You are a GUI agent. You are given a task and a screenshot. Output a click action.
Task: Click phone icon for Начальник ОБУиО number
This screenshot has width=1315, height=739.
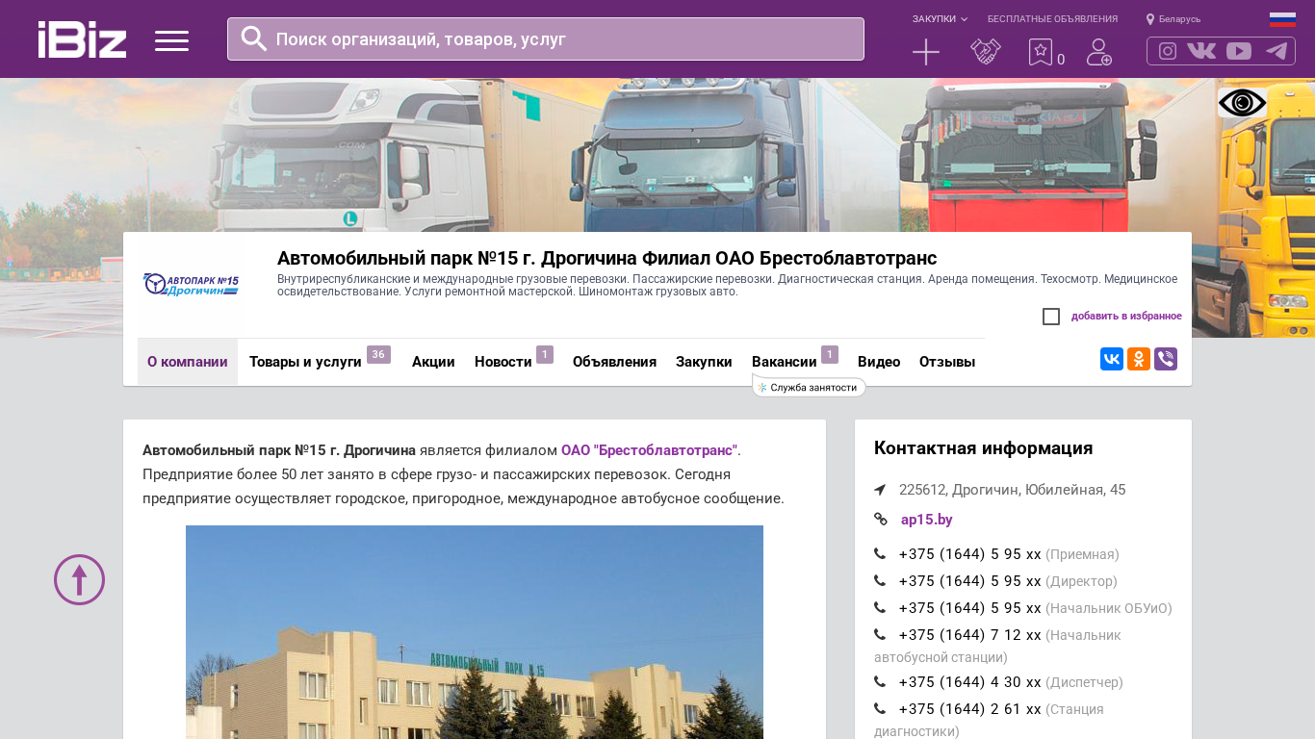pyautogui.click(x=880, y=608)
